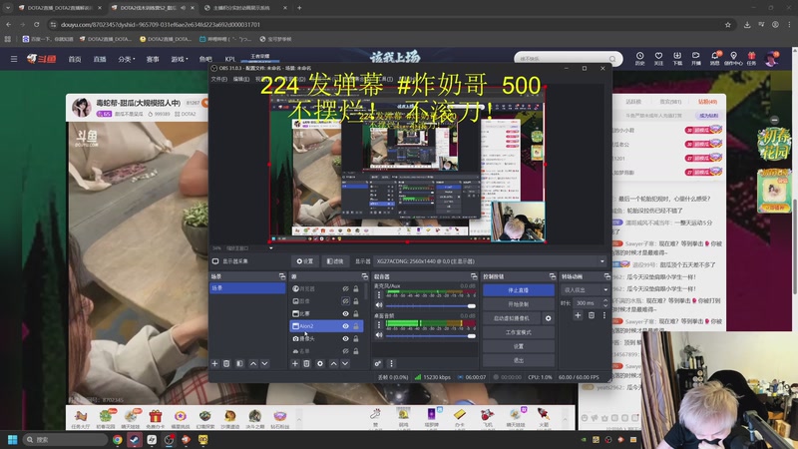Undock the sources panel float icon
The width and height of the screenshot is (798, 449).
coord(365,276)
